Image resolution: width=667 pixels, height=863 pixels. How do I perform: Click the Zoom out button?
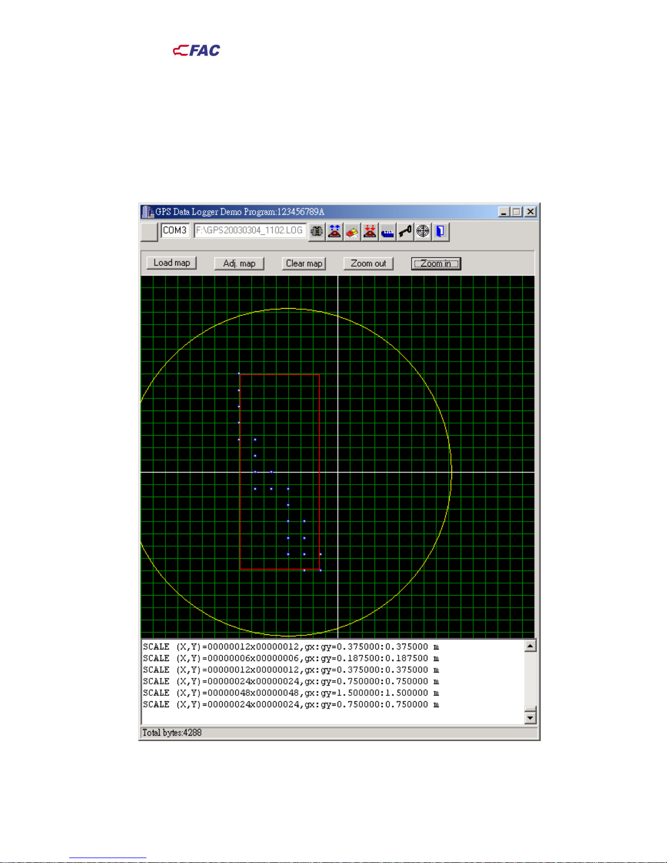point(368,264)
